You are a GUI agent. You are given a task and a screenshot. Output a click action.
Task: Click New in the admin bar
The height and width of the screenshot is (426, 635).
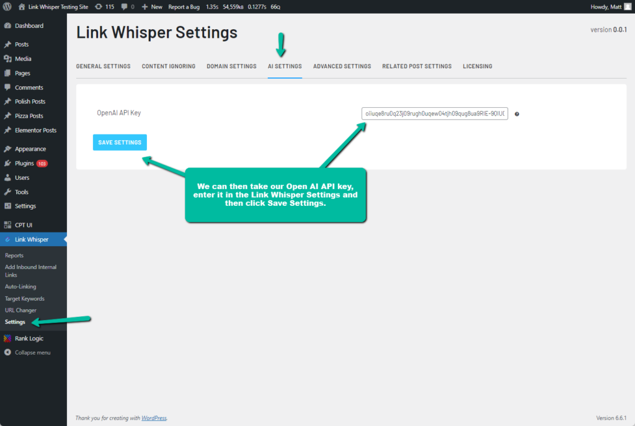coord(156,6)
